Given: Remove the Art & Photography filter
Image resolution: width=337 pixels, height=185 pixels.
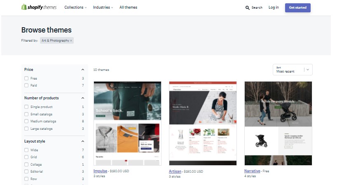Looking at the screenshot, I should pos(71,40).
